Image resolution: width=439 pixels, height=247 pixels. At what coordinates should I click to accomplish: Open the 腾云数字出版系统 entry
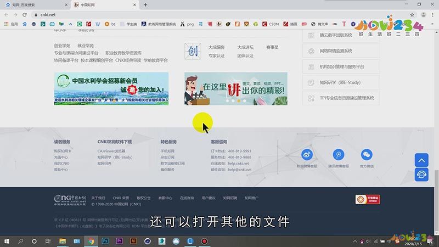click(341, 35)
